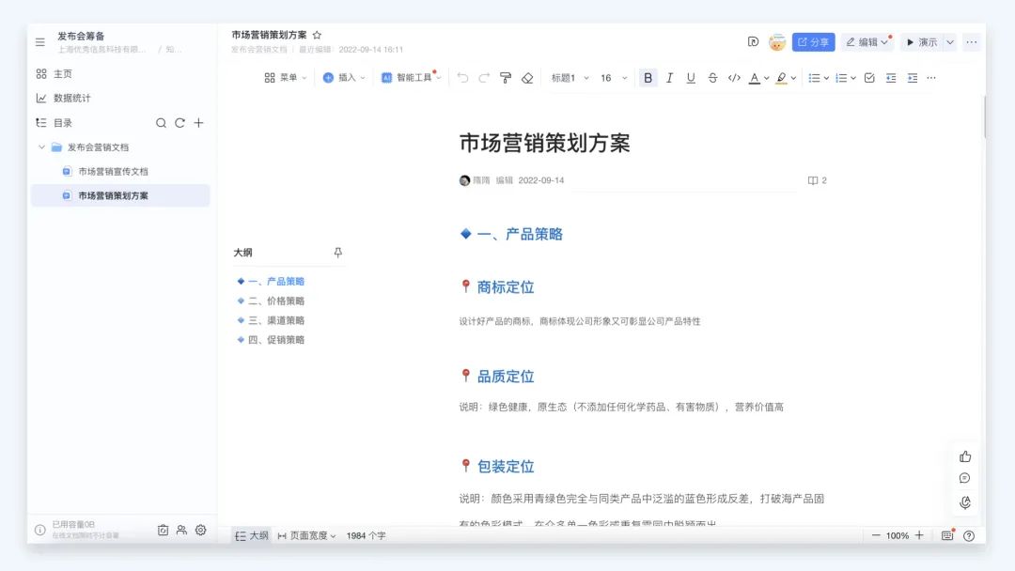Click the 分享 share button
The image size is (1015, 571).
click(813, 42)
